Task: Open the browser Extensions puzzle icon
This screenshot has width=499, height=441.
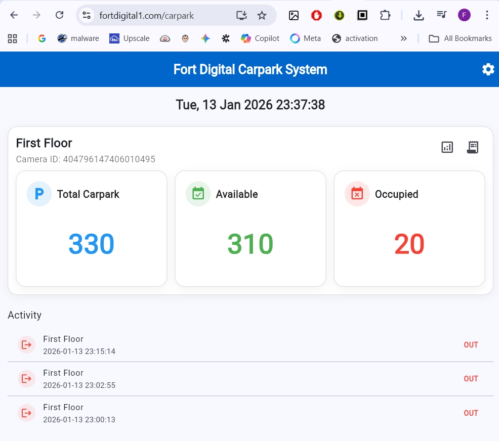Action: (x=385, y=15)
